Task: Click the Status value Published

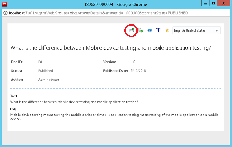Action: [45, 71]
